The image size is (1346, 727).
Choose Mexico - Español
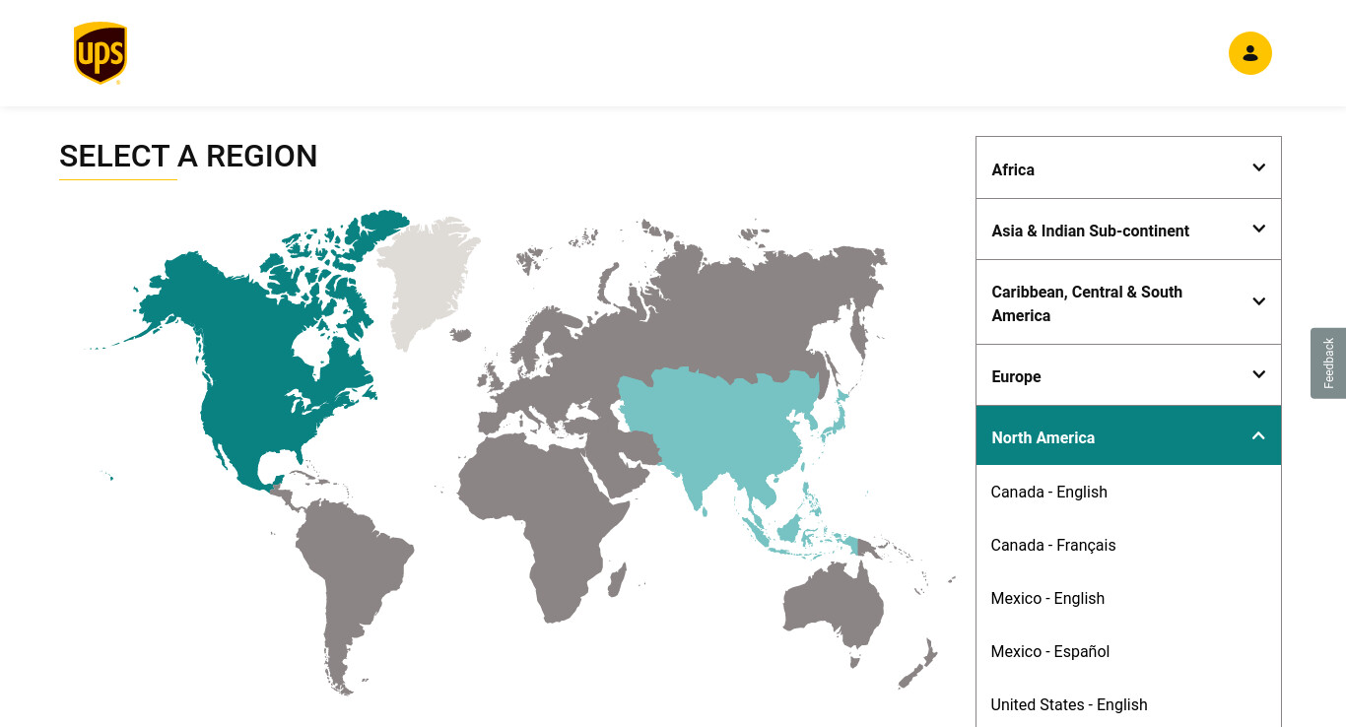click(x=1050, y=651)
